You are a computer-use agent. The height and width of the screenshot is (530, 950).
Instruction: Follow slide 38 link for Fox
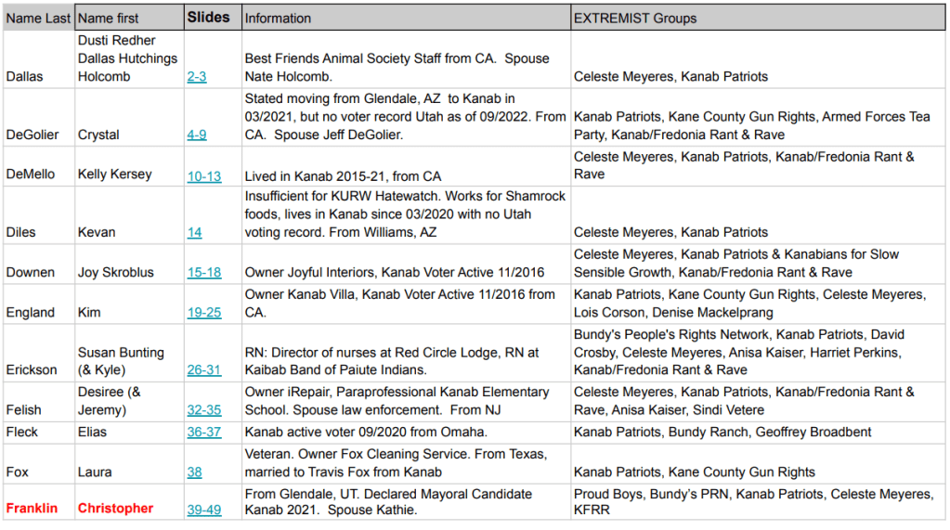pyautogui.click(x=194, y=472)
